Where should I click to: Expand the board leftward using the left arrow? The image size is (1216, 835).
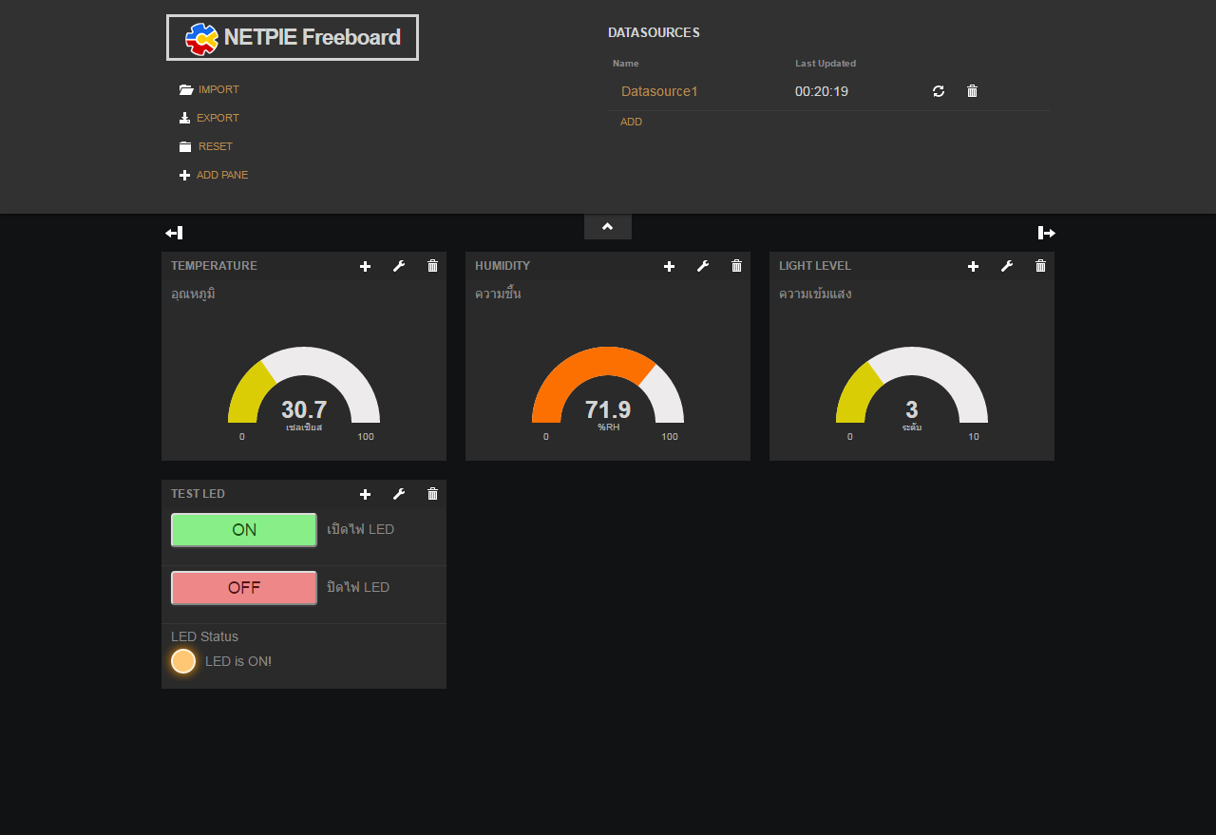pos(173,232)
